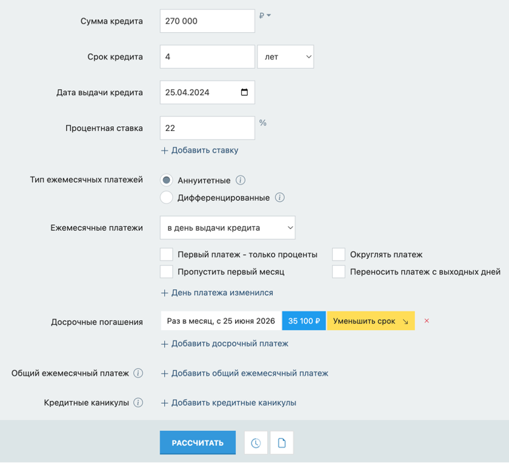Click the yellow Уменьшить срок button
This screenshot has height=463, width=509.
point(370,321)
